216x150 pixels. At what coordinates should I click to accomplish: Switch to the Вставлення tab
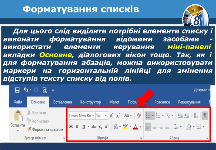pos(63,102)
